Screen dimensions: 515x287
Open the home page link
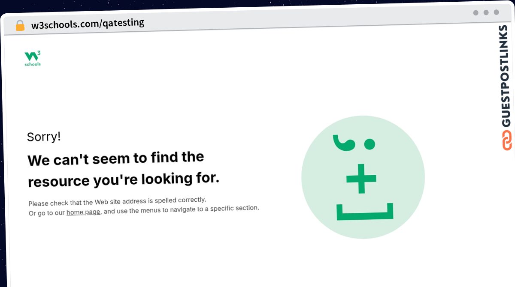[x=83, y=212]
